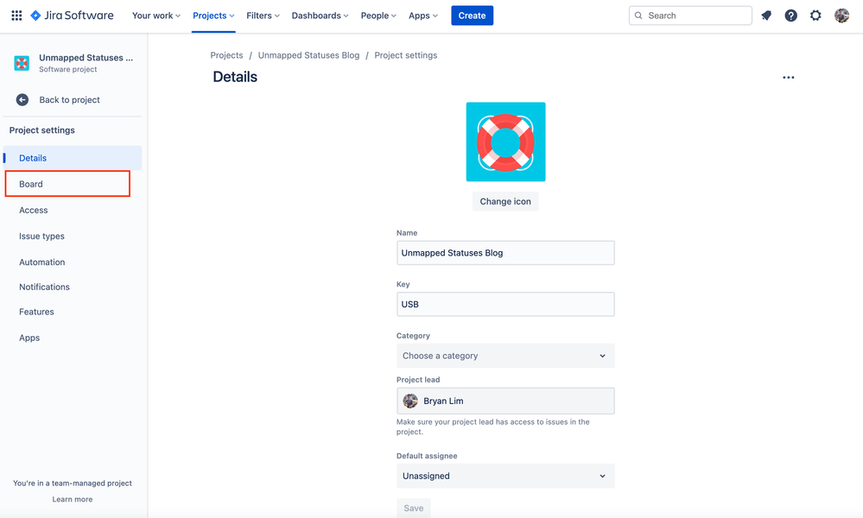The height and width of the screenshot is (518, 863).
Task: Open the Default assignee dropdown
Action: pyautogui.click(x=505, y=476)
